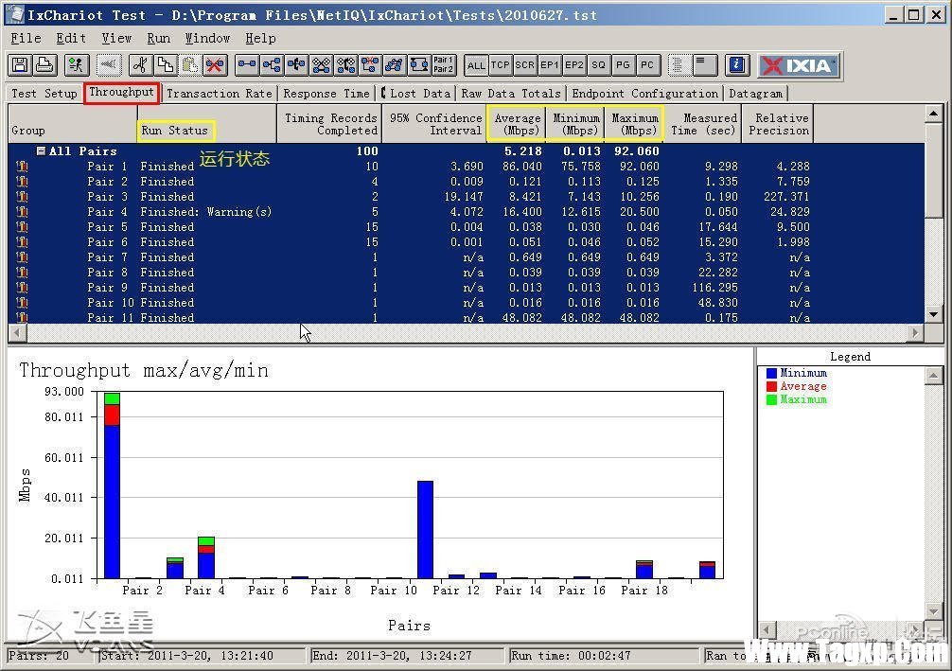Click the Cut scissors icon

click(139, 64)
